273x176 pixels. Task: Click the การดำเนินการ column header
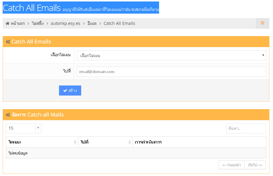coord(148,142)
